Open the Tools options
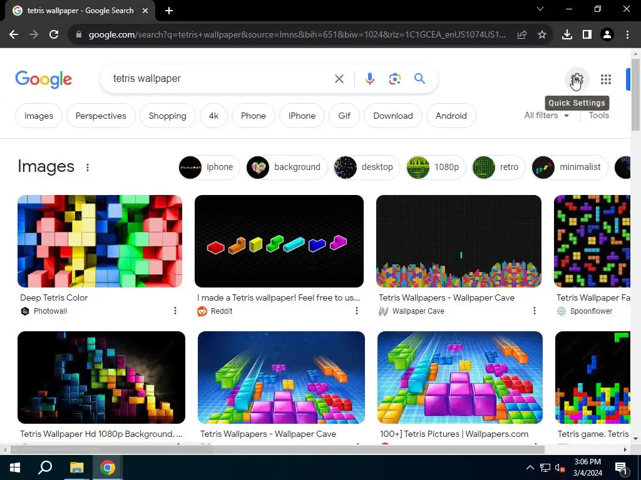The image size is (641, 480). 598,116
